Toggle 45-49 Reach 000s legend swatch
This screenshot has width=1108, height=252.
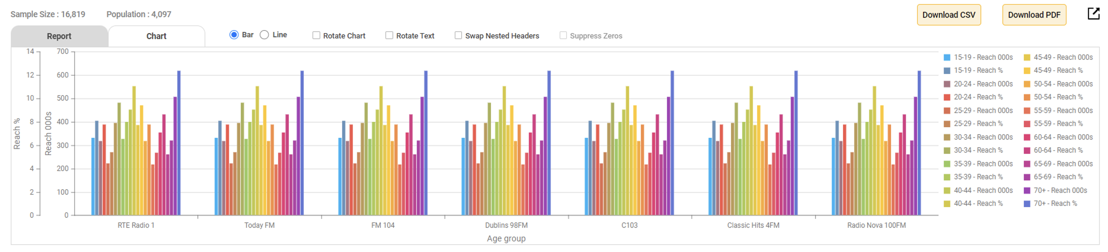click(x=1027, y=57)
